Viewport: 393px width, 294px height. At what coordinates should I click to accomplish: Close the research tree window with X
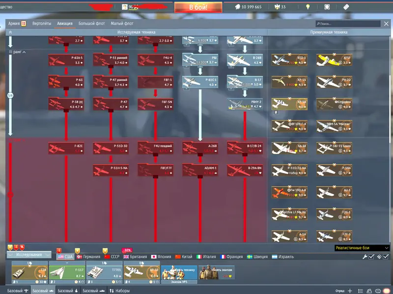[x=385, y=24]
